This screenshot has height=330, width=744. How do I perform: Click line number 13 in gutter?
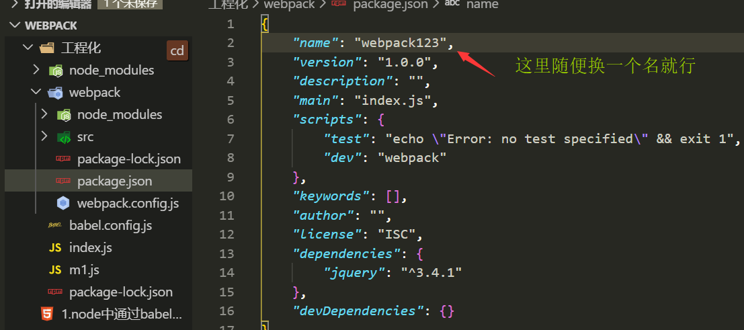226,253
